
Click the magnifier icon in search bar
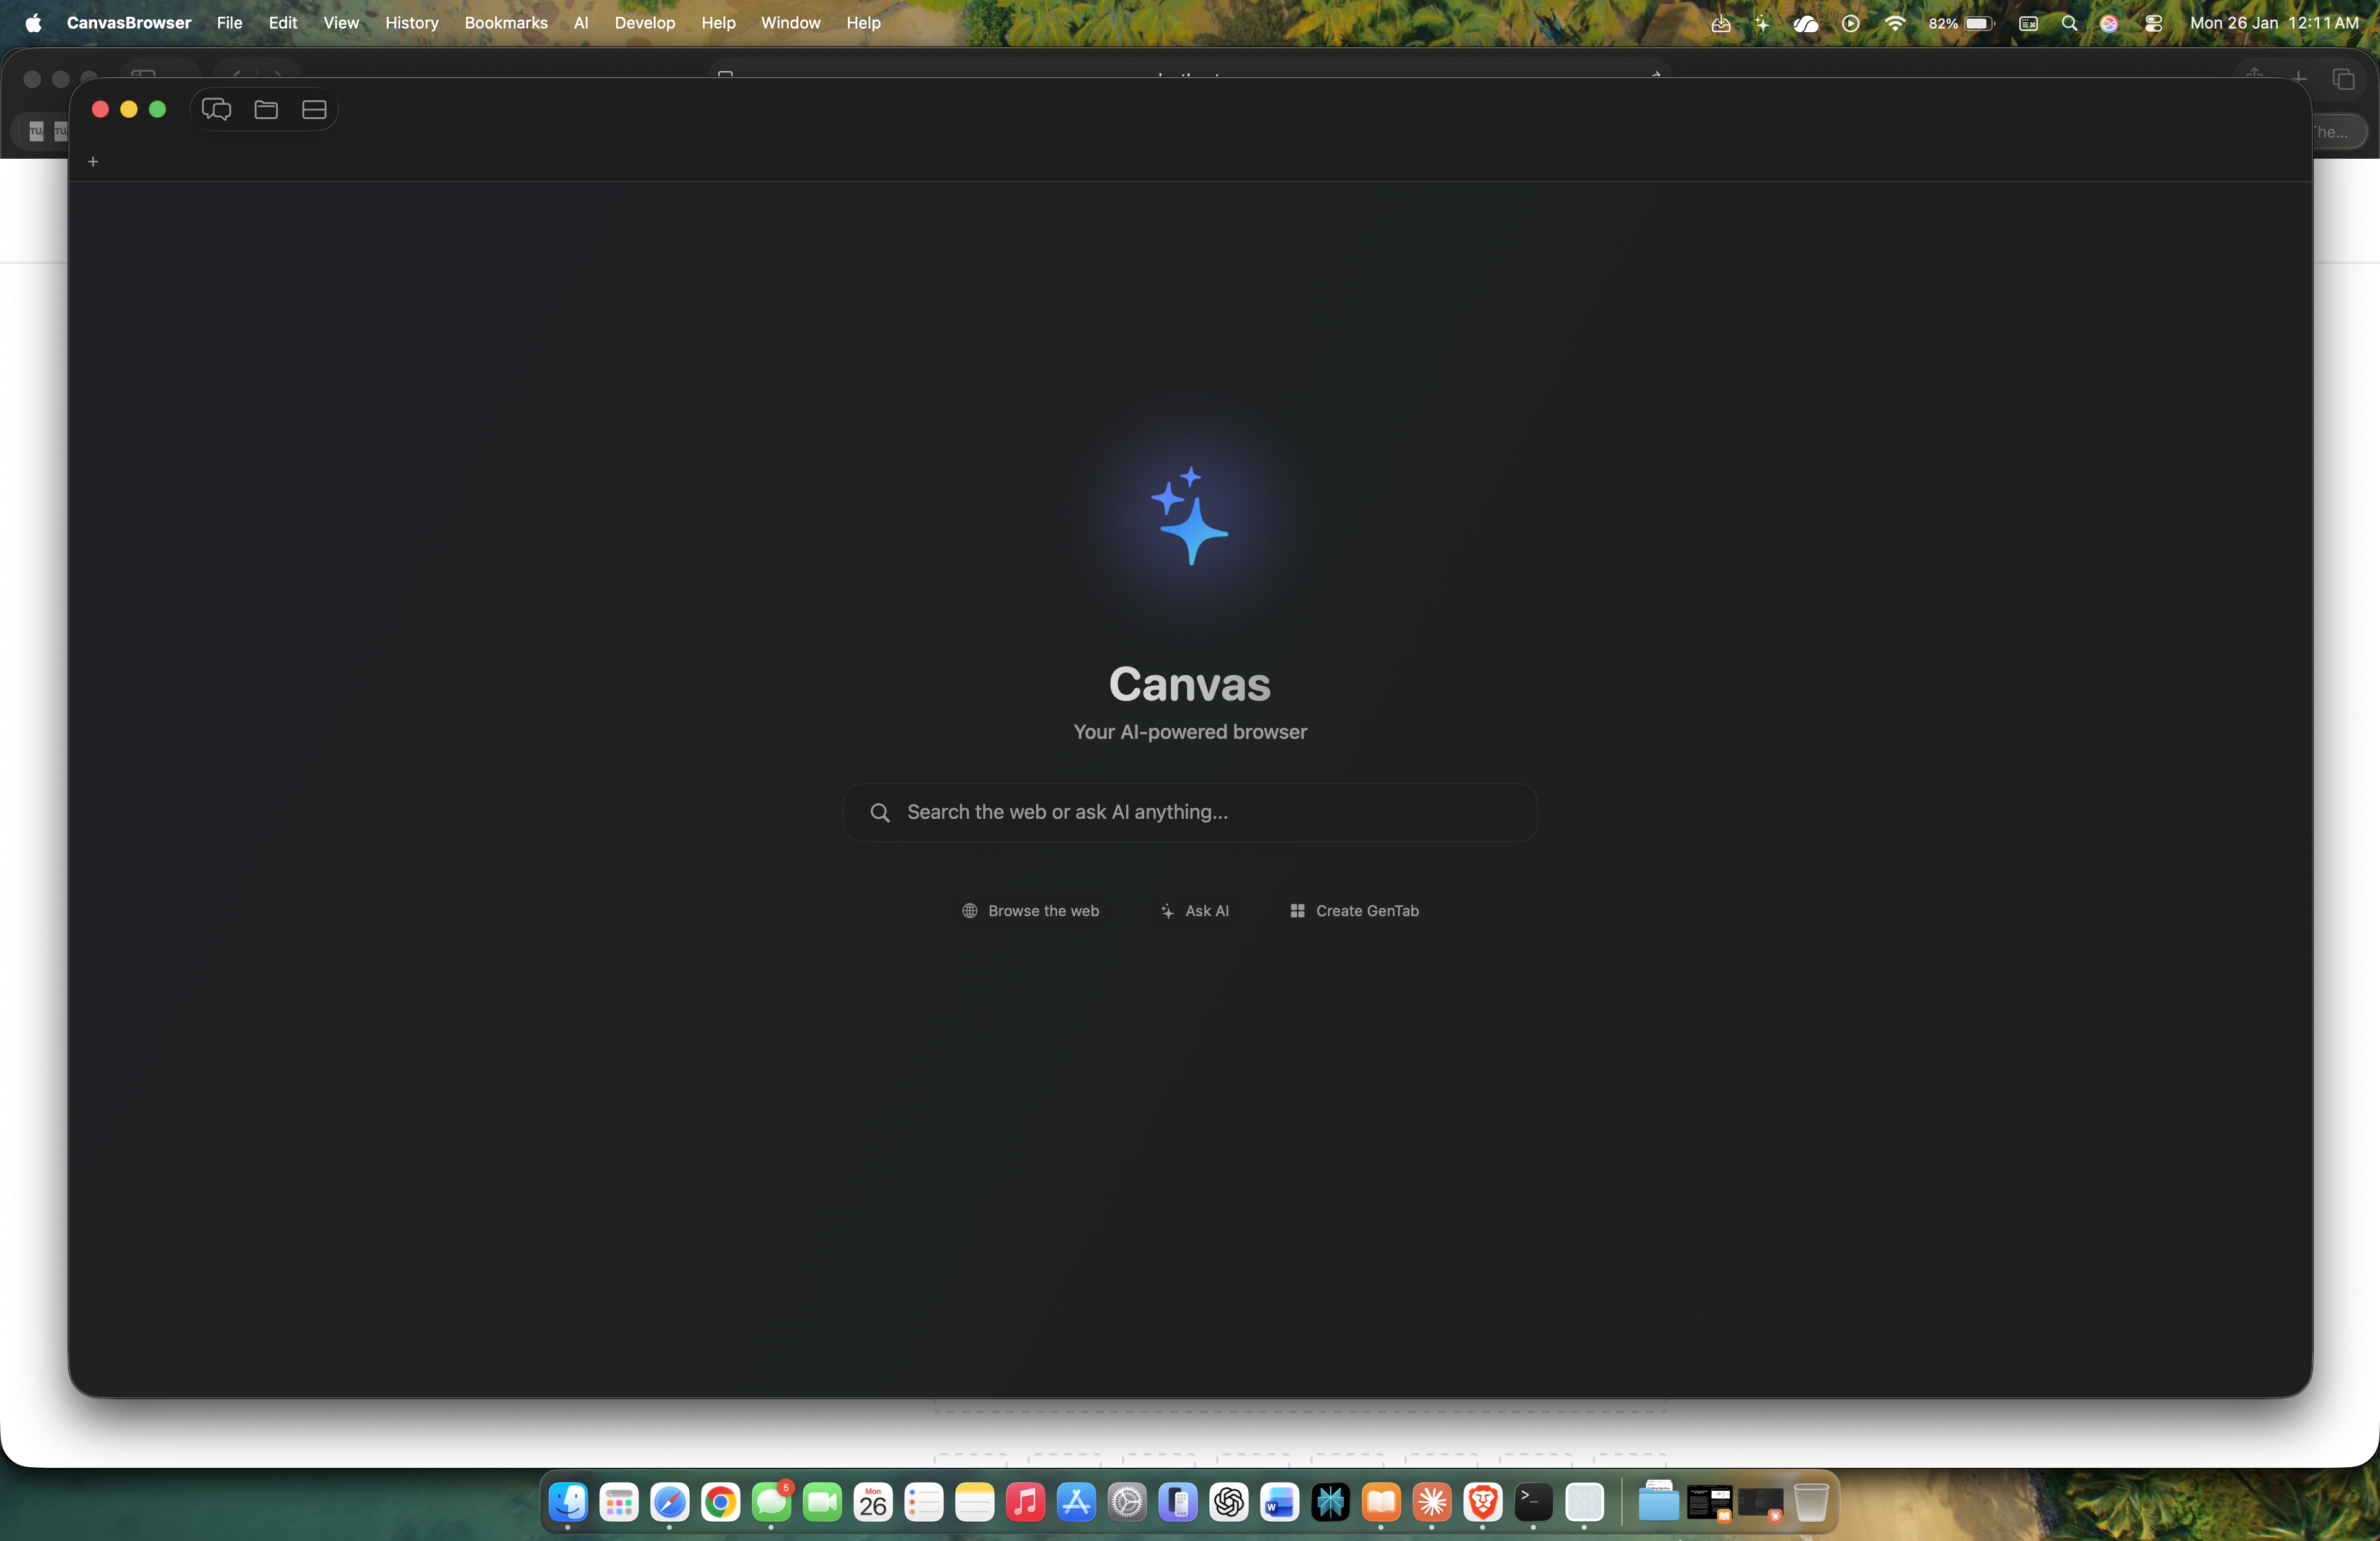click(x=880, y=813)
